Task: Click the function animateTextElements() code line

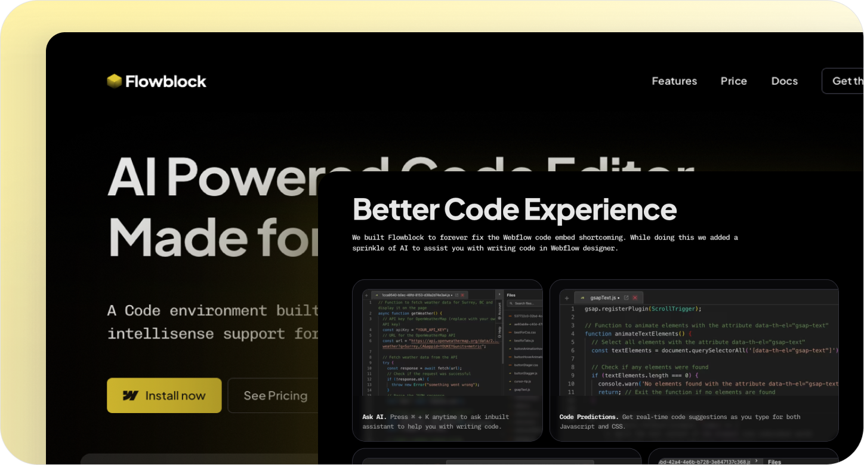Action: coord(638,334)
